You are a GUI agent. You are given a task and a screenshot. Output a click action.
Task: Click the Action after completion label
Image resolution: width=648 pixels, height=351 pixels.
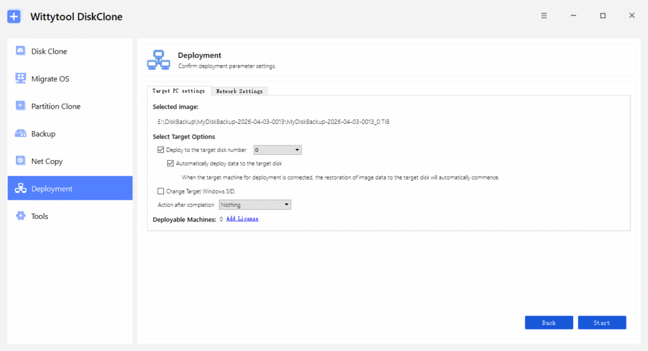[185, 205]
